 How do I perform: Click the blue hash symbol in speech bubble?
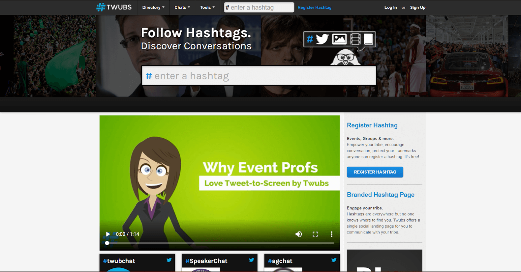[x=310, y=39]
